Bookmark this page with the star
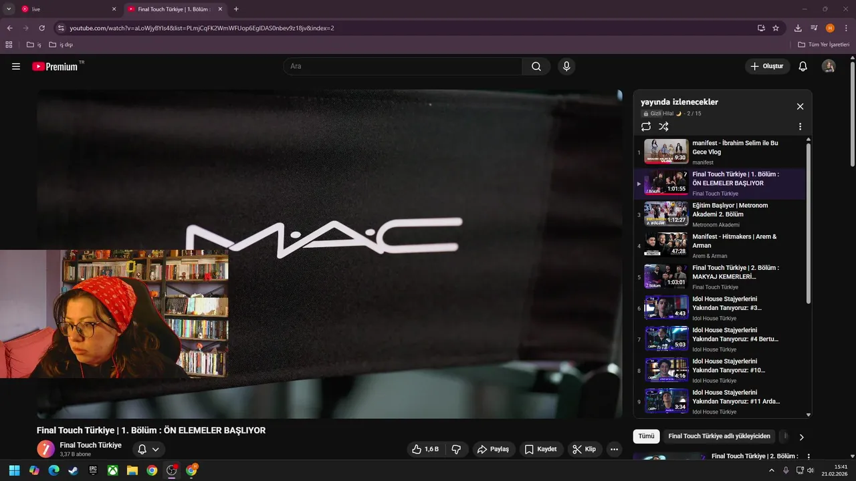Viewport: 856px width, 481px height. tap(776, 28)
